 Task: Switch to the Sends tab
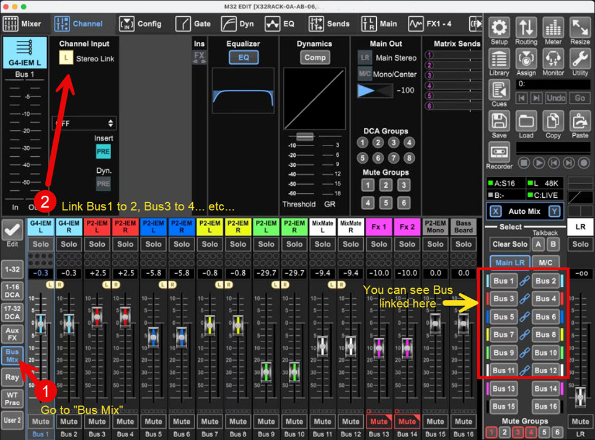point(329,24)
